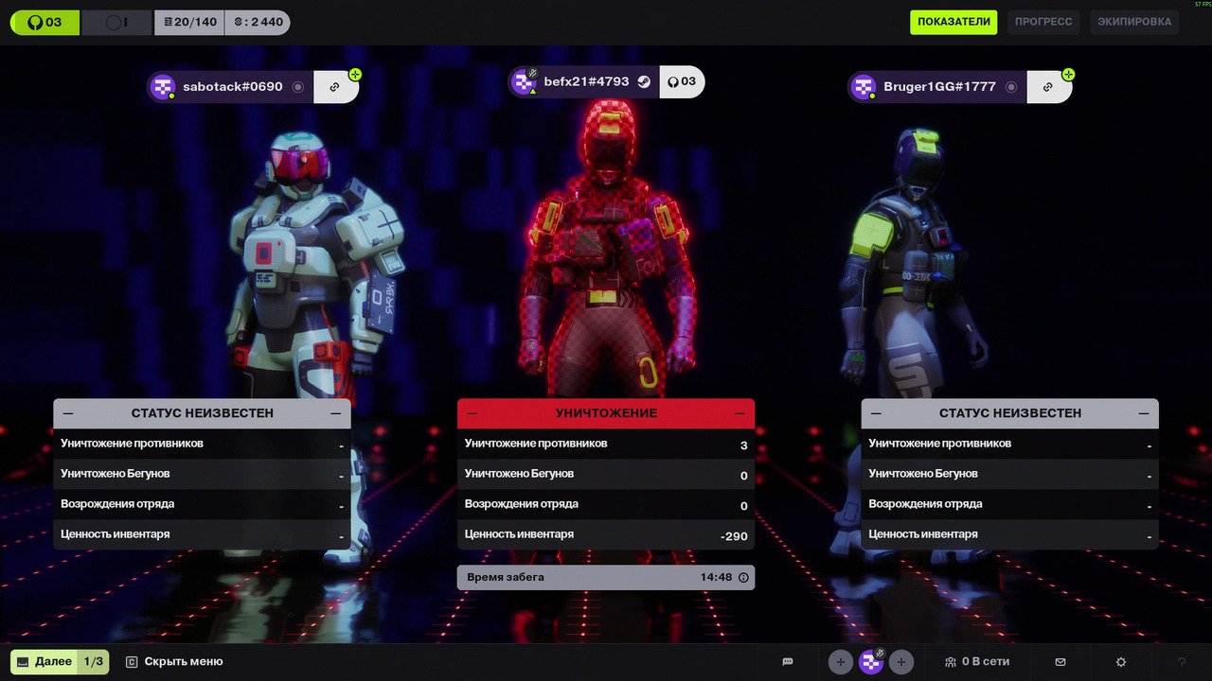The width and height of the screenshot is (1212, 681).
Task: Toggle the status dot next to Bruger1GG#1777
Action: tap(1011, 87)
